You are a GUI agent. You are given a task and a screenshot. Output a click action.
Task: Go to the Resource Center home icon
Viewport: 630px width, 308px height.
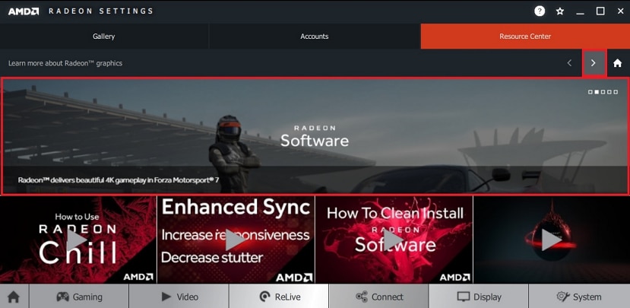click(x=618, y=63)
